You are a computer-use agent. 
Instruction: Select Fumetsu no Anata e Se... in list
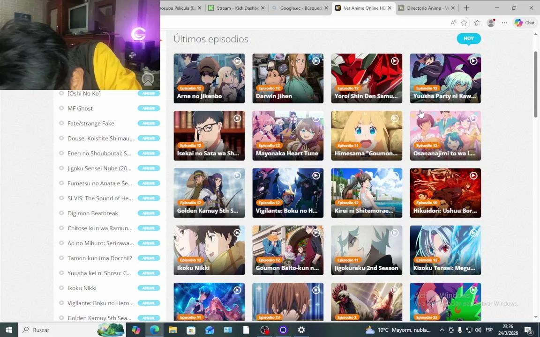coord(100,183)
